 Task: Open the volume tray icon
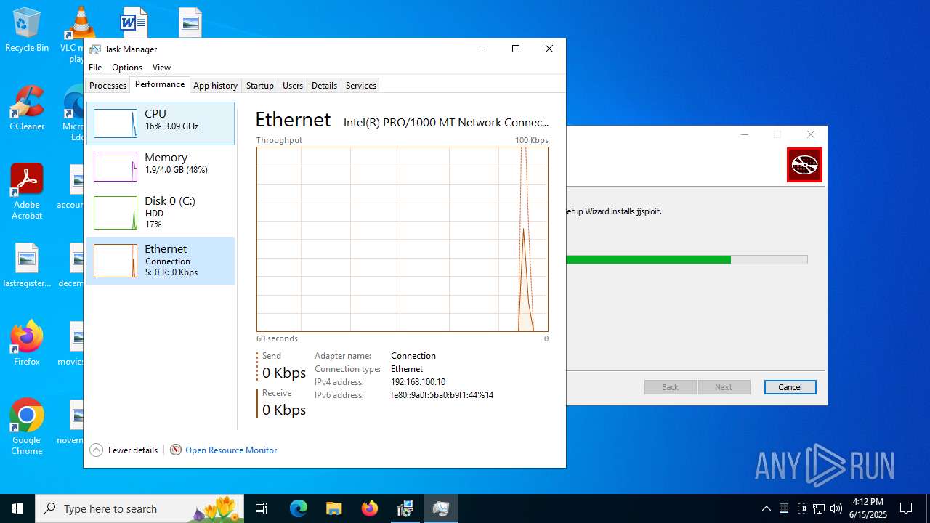click(836, 508)
